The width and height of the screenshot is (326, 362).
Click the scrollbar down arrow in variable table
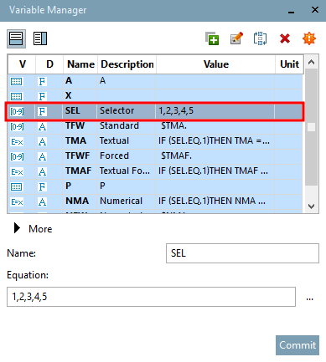pos(312,206)
